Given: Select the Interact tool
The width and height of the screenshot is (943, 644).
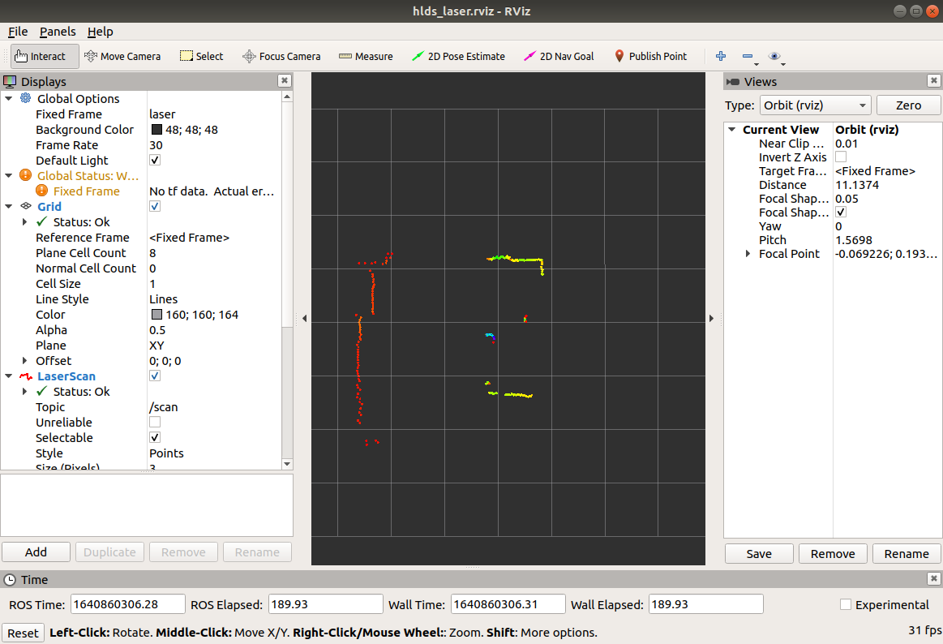Looking at the screenshot, I should pos(45,56).
